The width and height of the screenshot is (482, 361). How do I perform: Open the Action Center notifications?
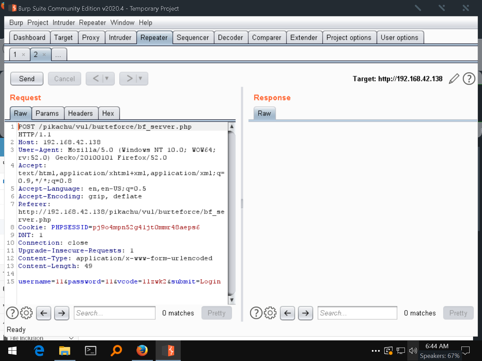click(465, 351)
